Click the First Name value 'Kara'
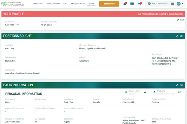 pyautogui.click(x=7, y=102)
